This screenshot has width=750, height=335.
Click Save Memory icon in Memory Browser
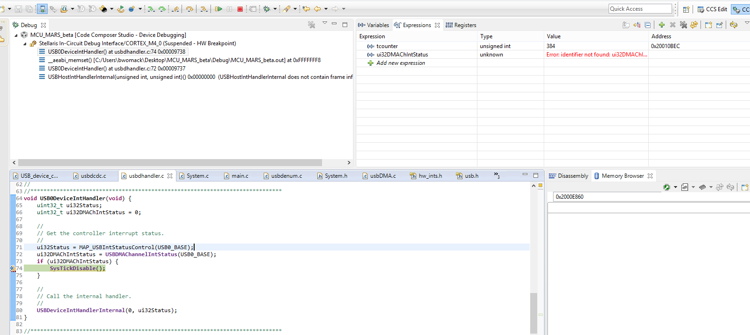(685, 187)
